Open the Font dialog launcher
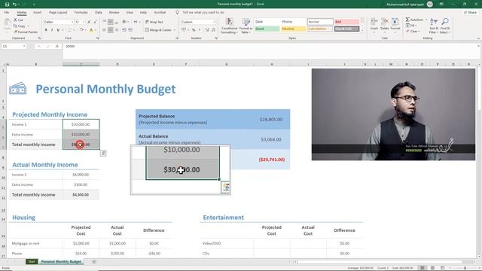Image resolution: width=482 pixels, height=271 pixels. click(x=98, y=38)
